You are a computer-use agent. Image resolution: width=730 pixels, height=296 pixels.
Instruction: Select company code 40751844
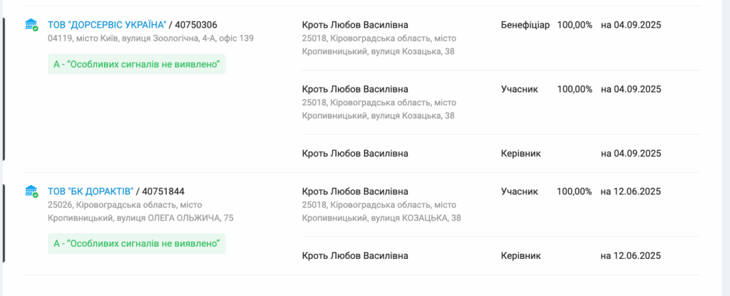tap(163, 191)
